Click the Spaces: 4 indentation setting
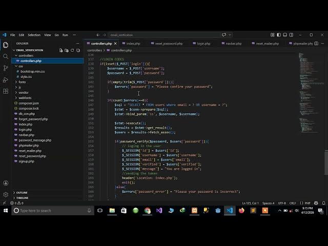328x246 pixels. click(x=269, y=203)
